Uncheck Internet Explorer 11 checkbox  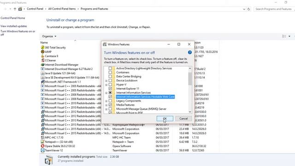pyautogui.click(x=110, y=89)
